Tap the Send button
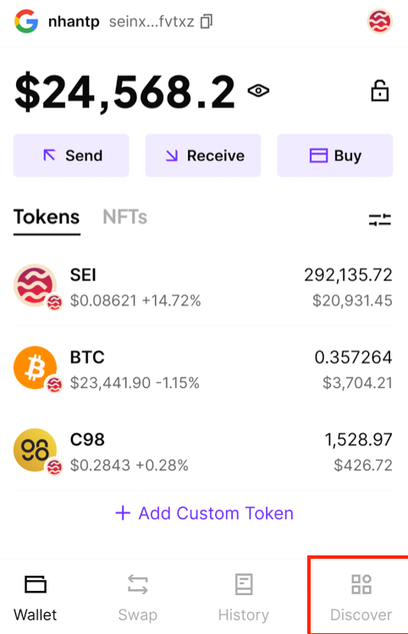The height and width of the screenshot is (634, 408). coord(71,156)
